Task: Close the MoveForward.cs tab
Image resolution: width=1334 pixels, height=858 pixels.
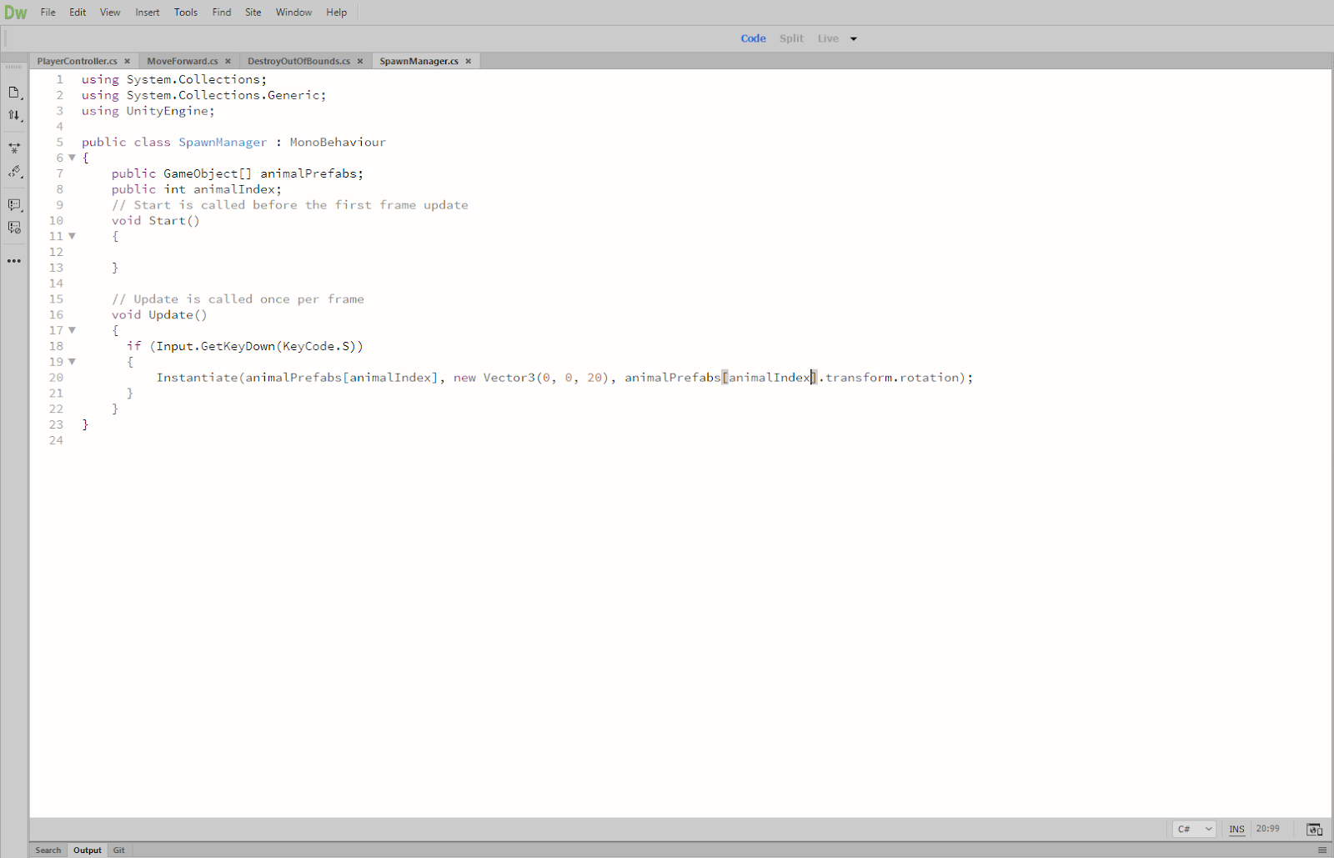Action: click(x=228, y=61)
